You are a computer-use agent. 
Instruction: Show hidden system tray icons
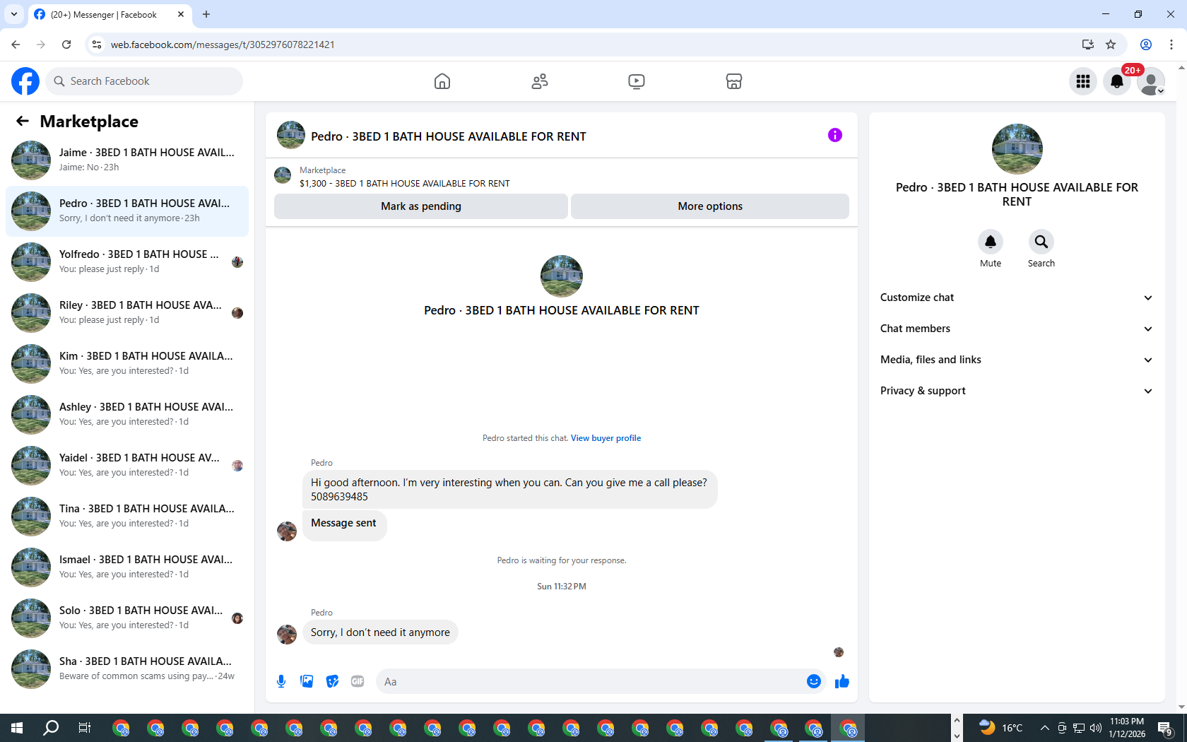point(1044,728)
